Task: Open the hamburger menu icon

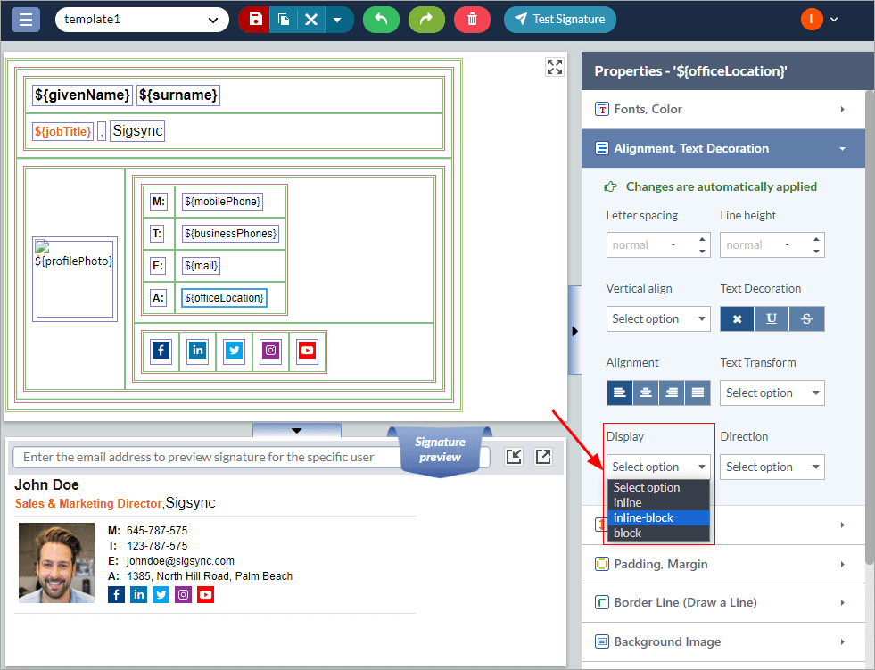Action: 25,19
